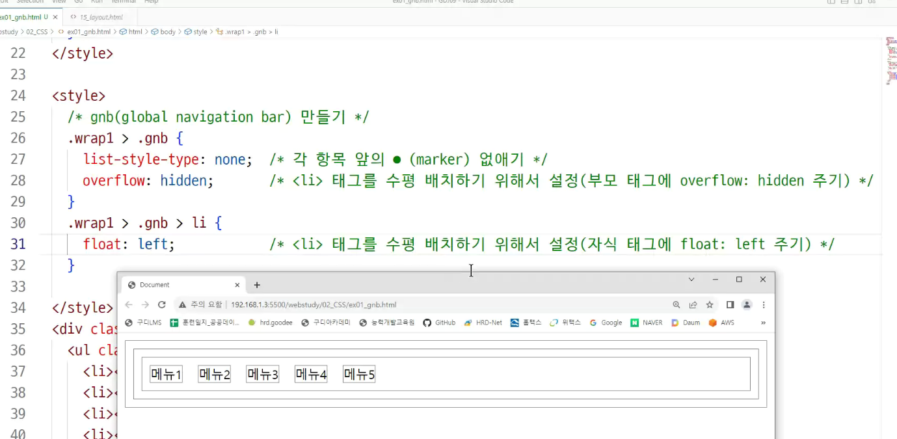Expand the bookmarks overflow chevron
This screenshot has height=439, width=897.
tap(763, 323)
